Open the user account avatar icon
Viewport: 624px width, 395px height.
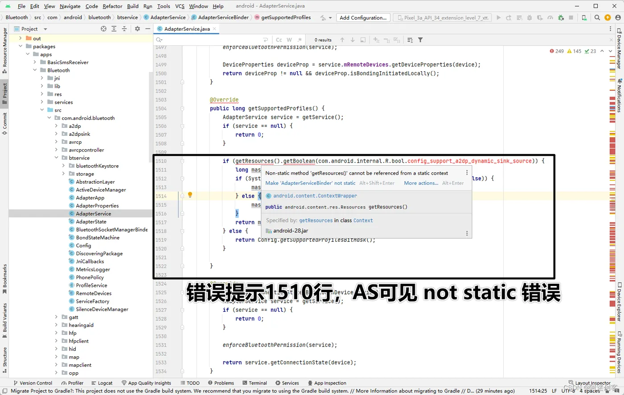pos(618,18)
